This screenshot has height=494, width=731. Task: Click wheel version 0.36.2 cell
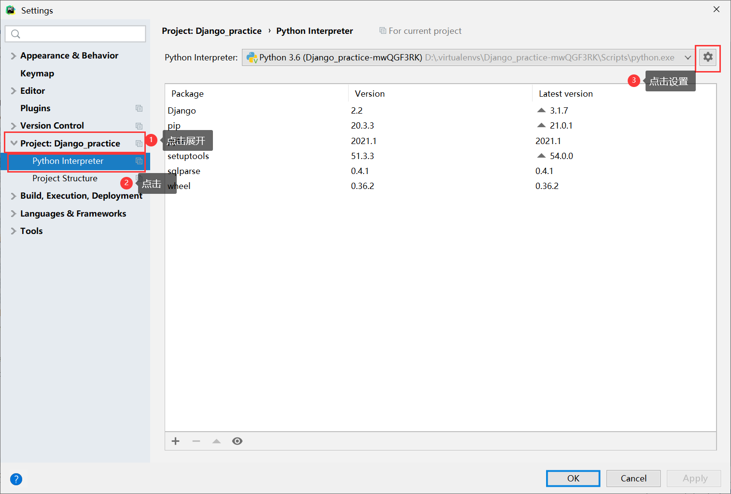pyautogui.click(x=363, y=186)
